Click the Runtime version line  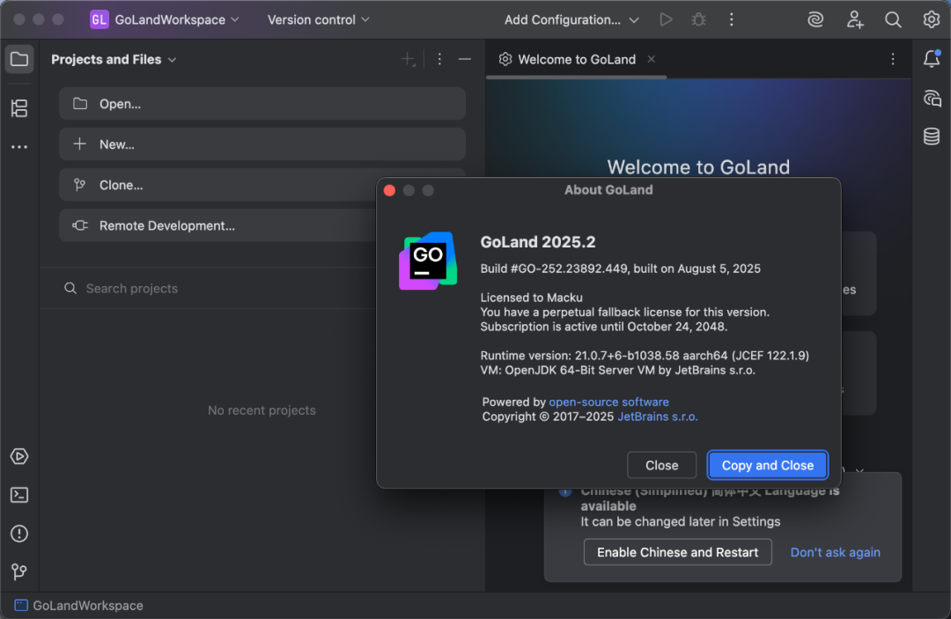click(x=645, y=355)
